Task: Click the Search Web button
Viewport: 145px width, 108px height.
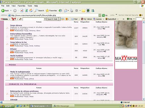Action: click(52, 19)
